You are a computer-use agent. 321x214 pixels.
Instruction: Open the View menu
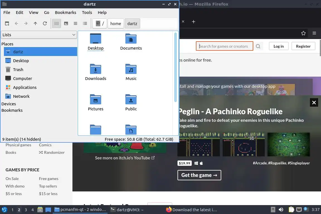point(33,13)
